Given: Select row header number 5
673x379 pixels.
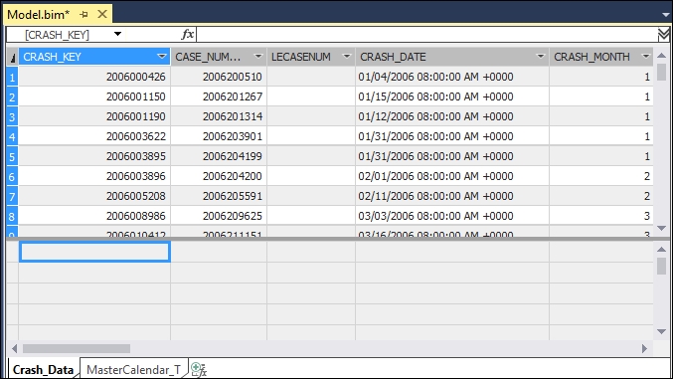Looking at the screenshot, I should [x=12, y=156].
